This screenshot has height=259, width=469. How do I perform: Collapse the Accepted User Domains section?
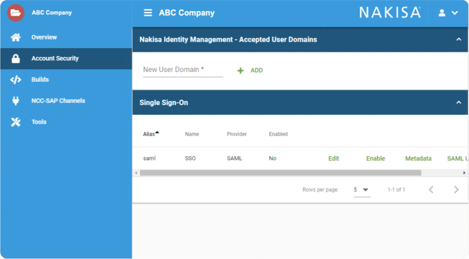coord(458,39)
